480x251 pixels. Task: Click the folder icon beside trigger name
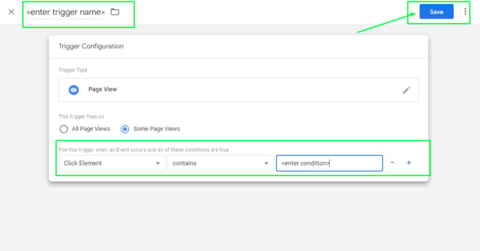click(x=115, y=12)
